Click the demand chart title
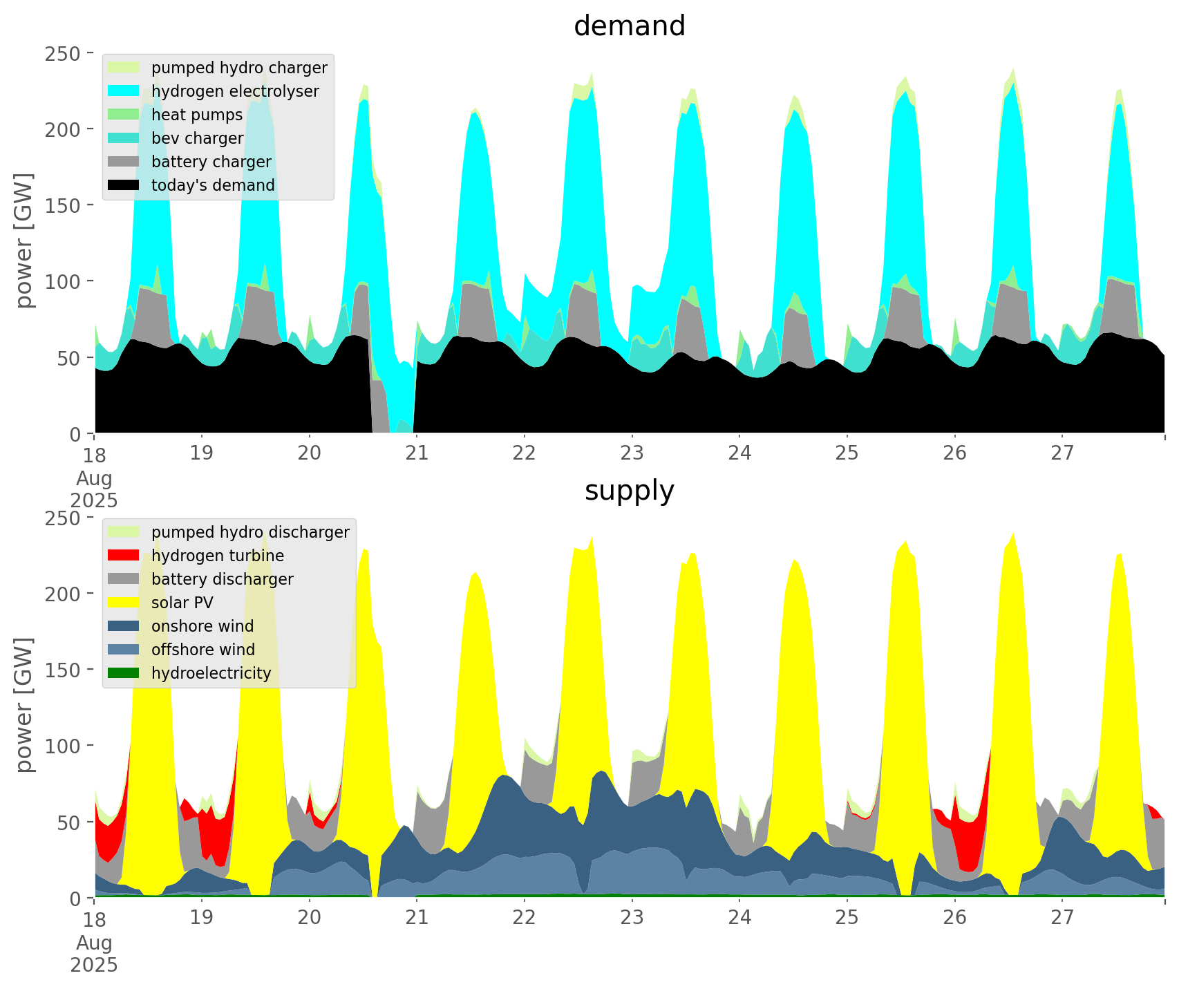The width and height of the screenshot is (1179, 989). pos(629,26)
